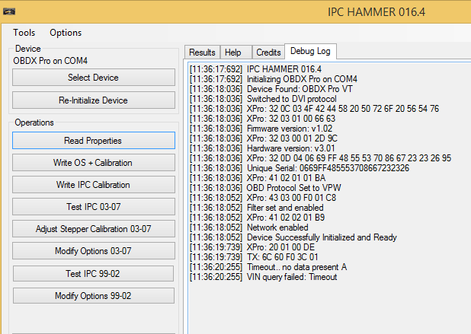Select the 'Unique Serial' log line
Viewport: 471px width, 334px height.
(300, 168)
